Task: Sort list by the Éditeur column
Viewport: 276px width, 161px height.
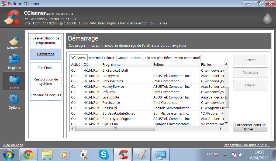Action: click(175, 64)
